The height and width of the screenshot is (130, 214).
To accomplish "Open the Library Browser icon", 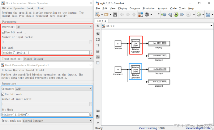I will click(141, 14).
